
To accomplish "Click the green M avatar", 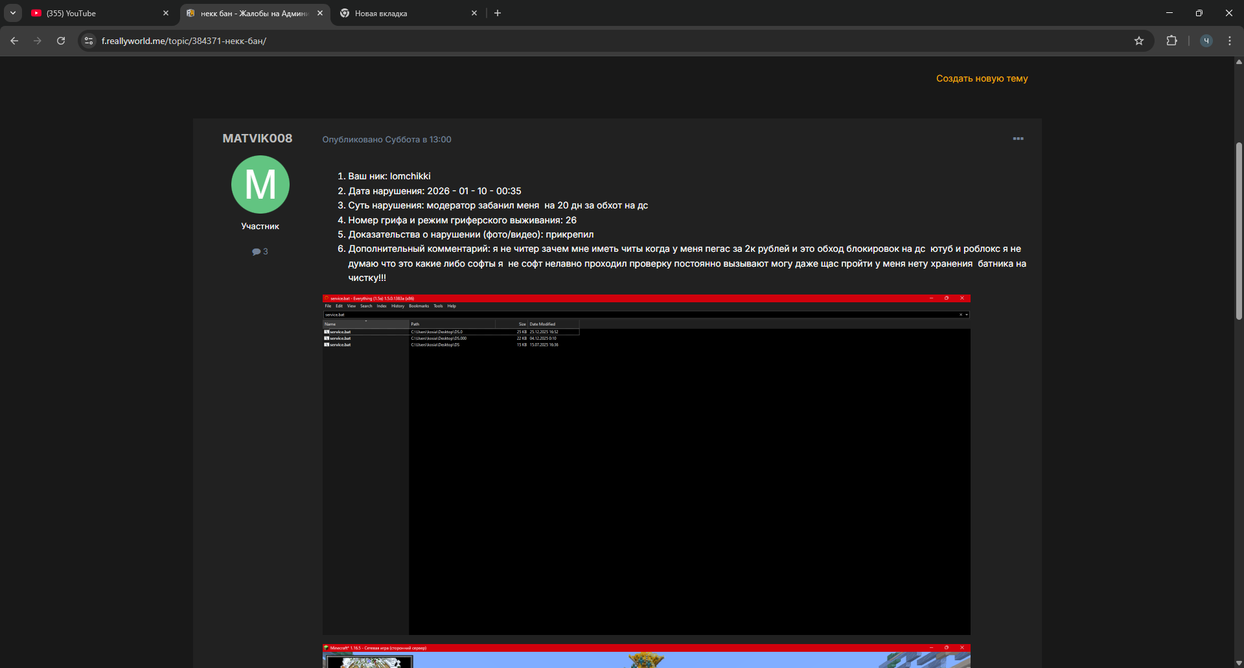I will [260, 184].
